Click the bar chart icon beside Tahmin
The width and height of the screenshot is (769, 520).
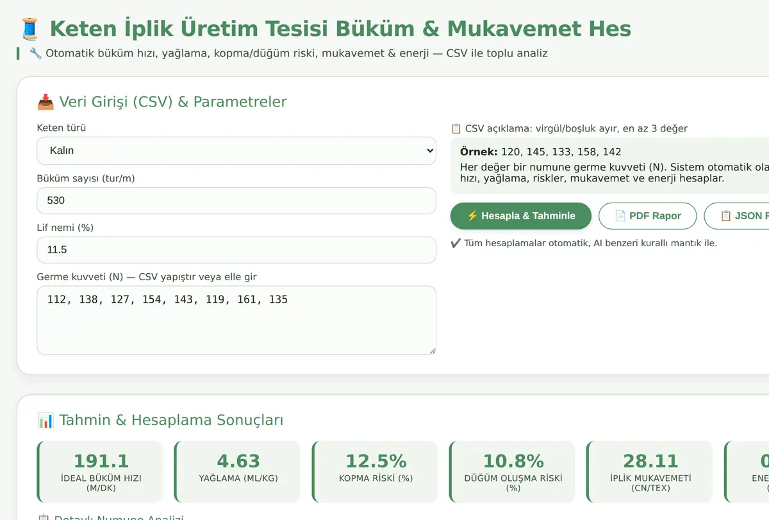pyautogui.click(x=45, y=421)
